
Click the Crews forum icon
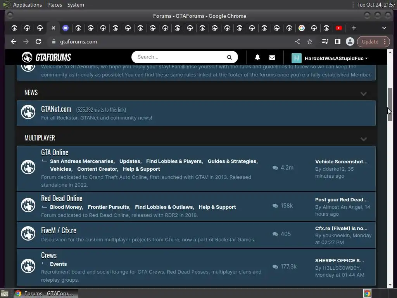28,266
